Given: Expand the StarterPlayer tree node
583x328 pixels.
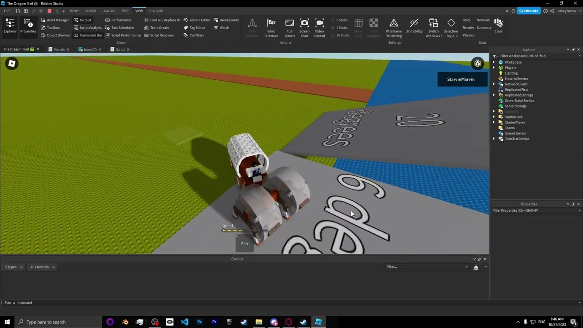Looking at the screenshot, I should point(494,123).
